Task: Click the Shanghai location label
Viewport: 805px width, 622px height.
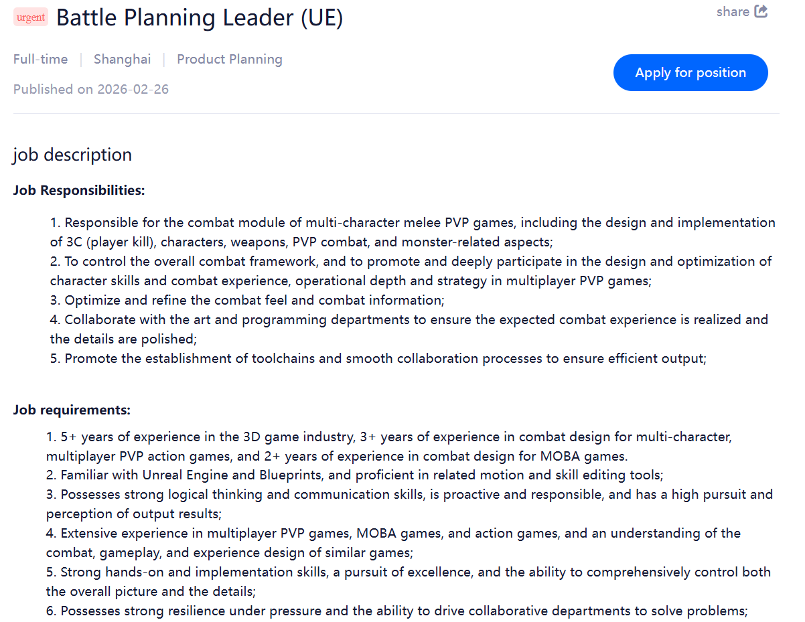Action: point(122,60)
